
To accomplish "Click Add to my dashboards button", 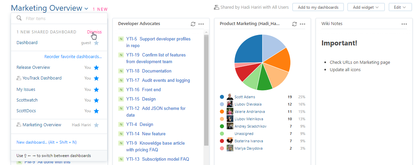I will (x=318, y=7).
